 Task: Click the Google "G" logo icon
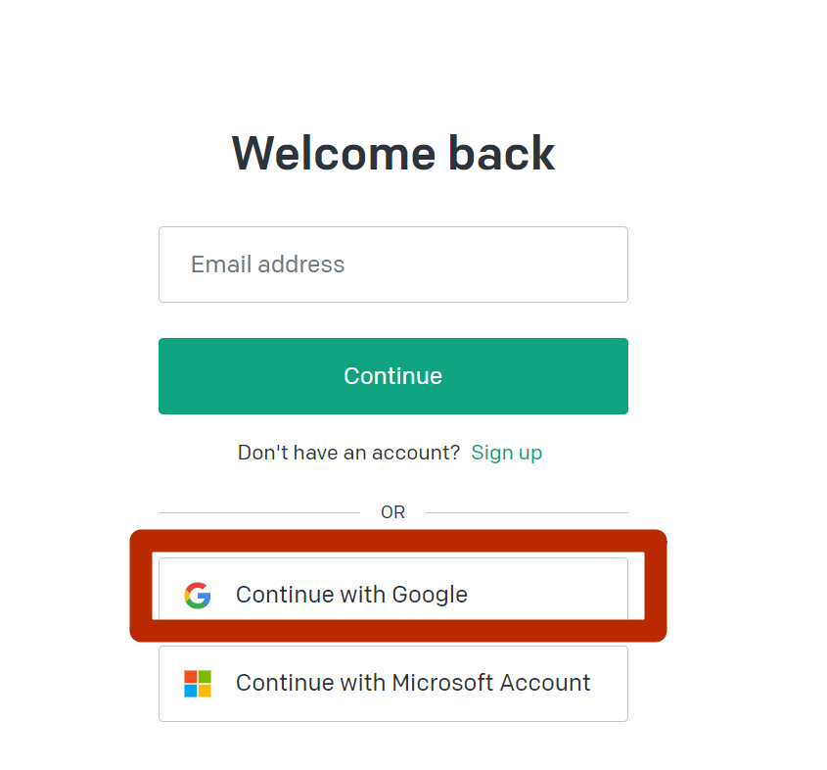tap(198, 596)
